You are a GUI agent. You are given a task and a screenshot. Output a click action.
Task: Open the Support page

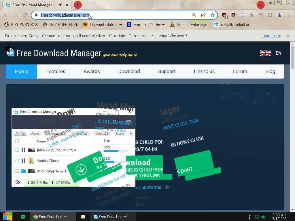167,71
